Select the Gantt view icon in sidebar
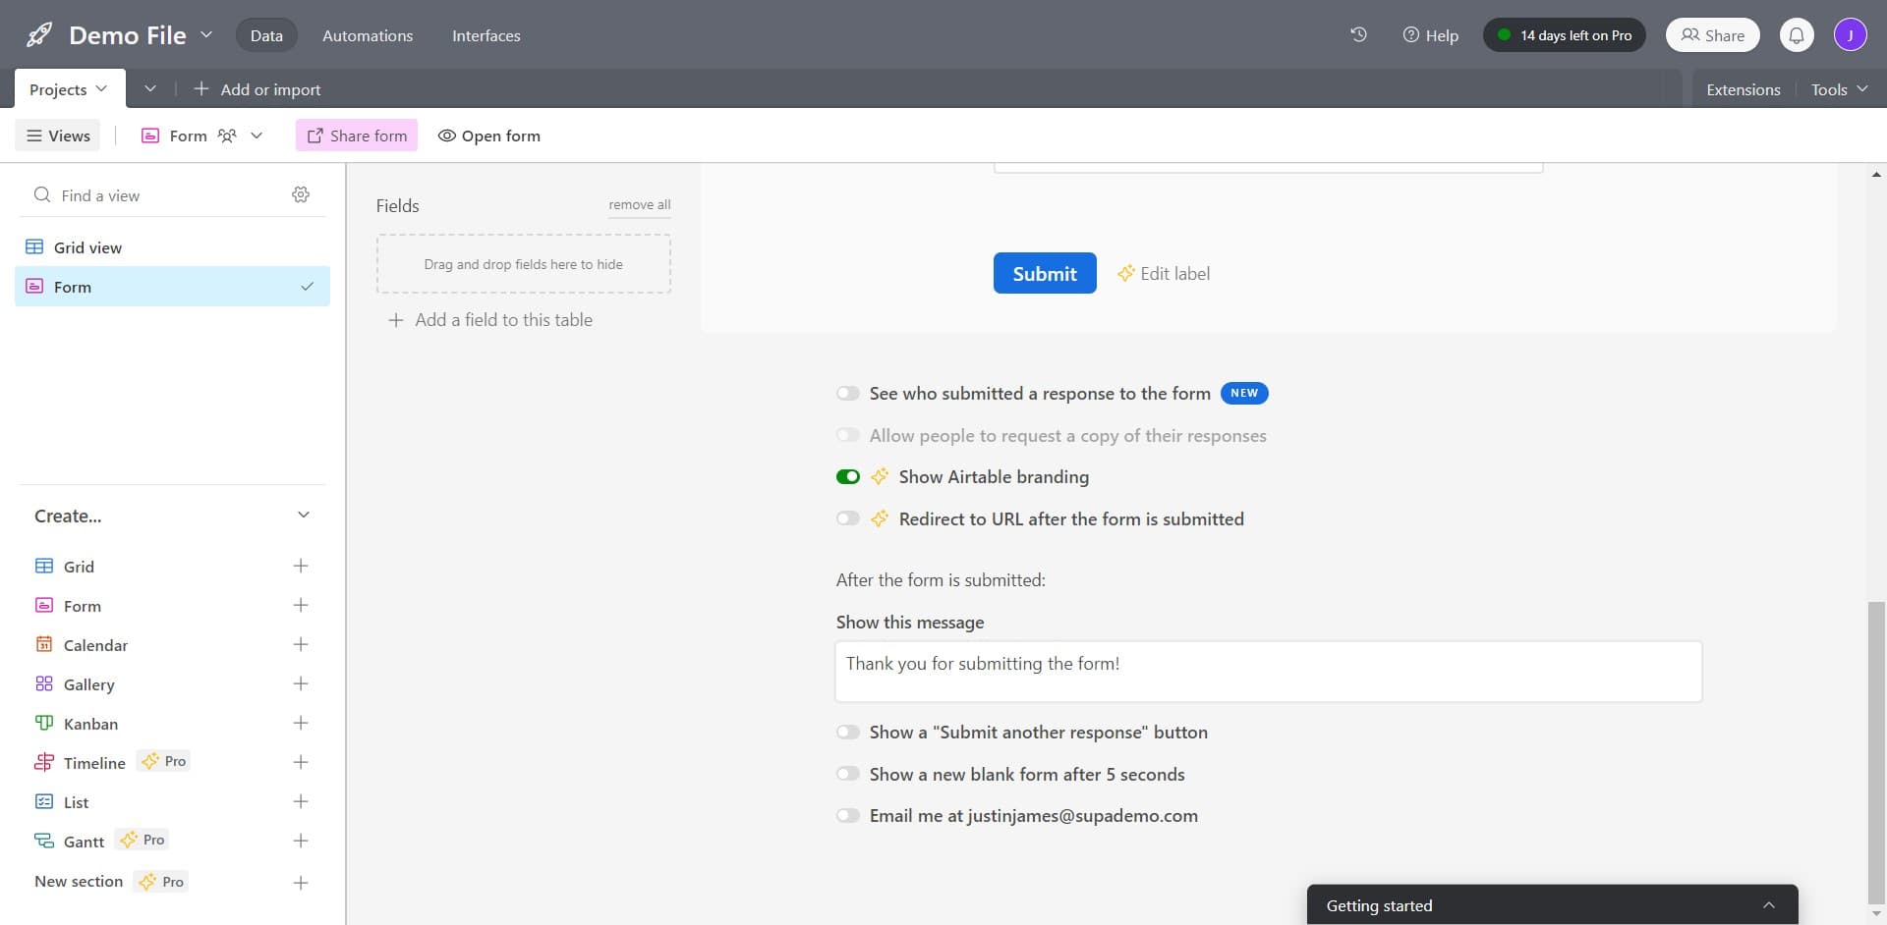Screen dimensions: 1887x925 pos(43,841)
